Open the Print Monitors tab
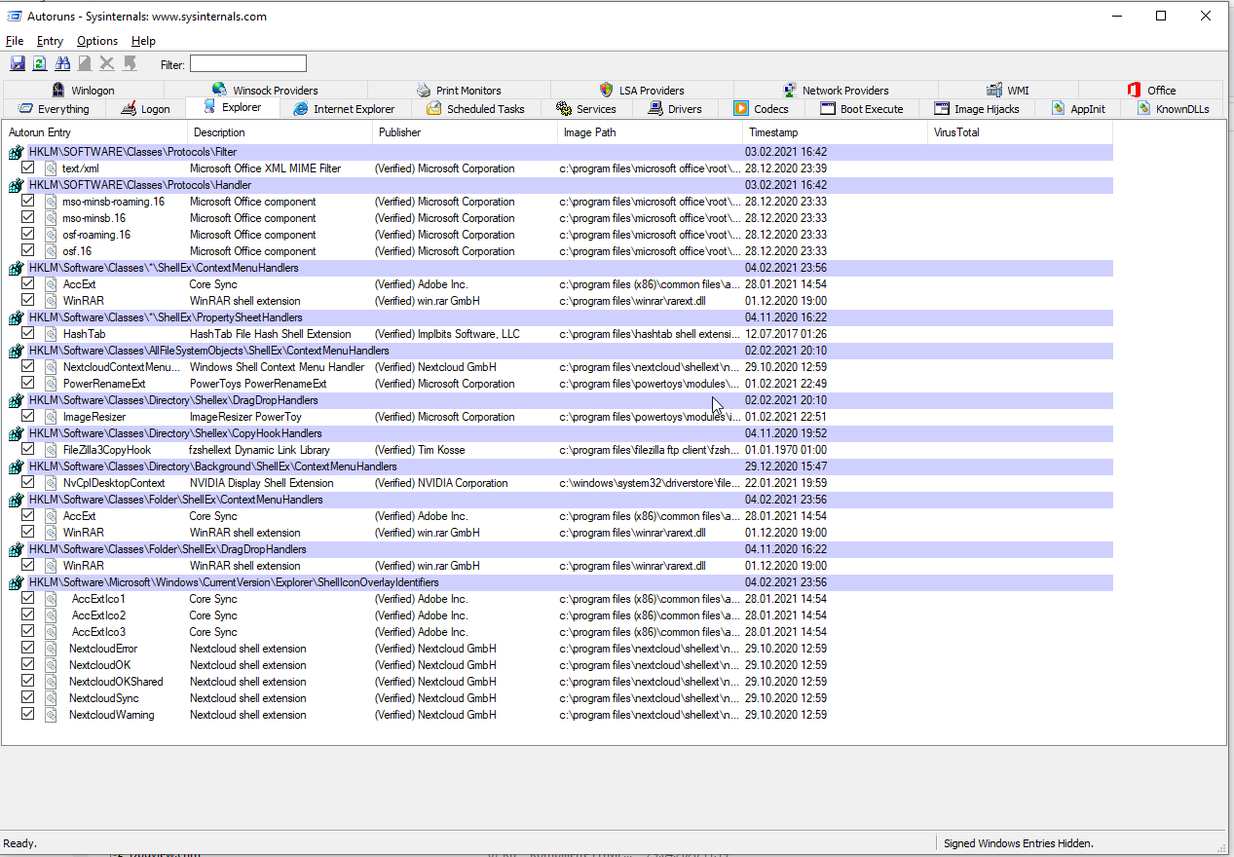The height and width of the screenshot is (857, 1234). 458,90
